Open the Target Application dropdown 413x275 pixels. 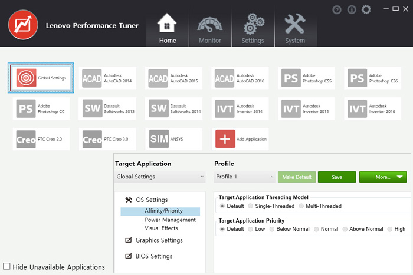point(160,177)
